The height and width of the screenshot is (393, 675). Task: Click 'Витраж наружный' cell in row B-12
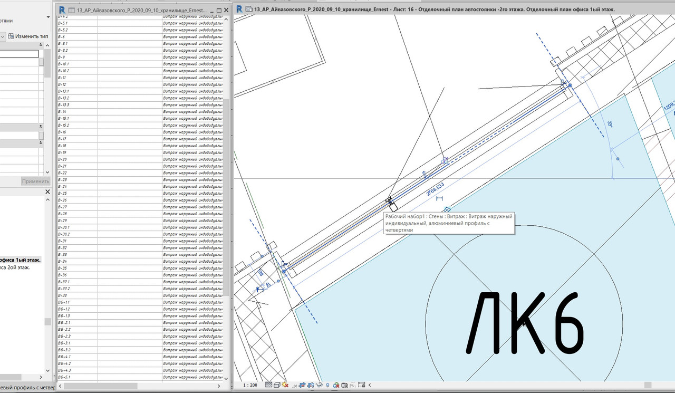point(192,84)
